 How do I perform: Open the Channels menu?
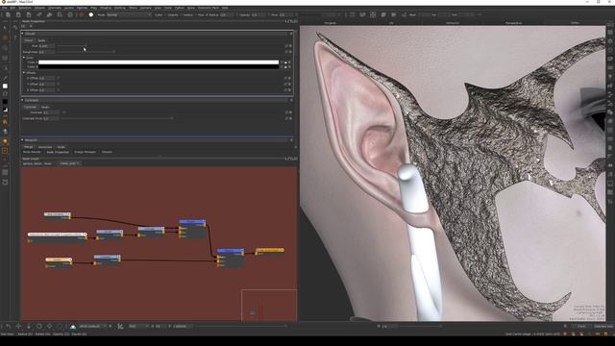tap(55, 8)
